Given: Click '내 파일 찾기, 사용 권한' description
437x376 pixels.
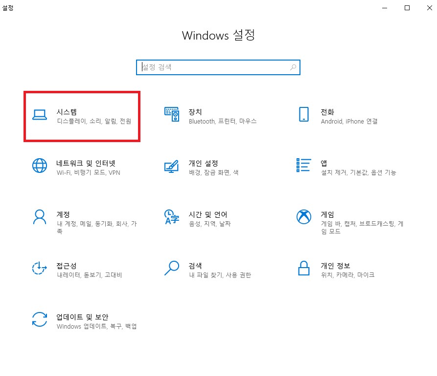Looking at the screenshot, I should 220,275.
